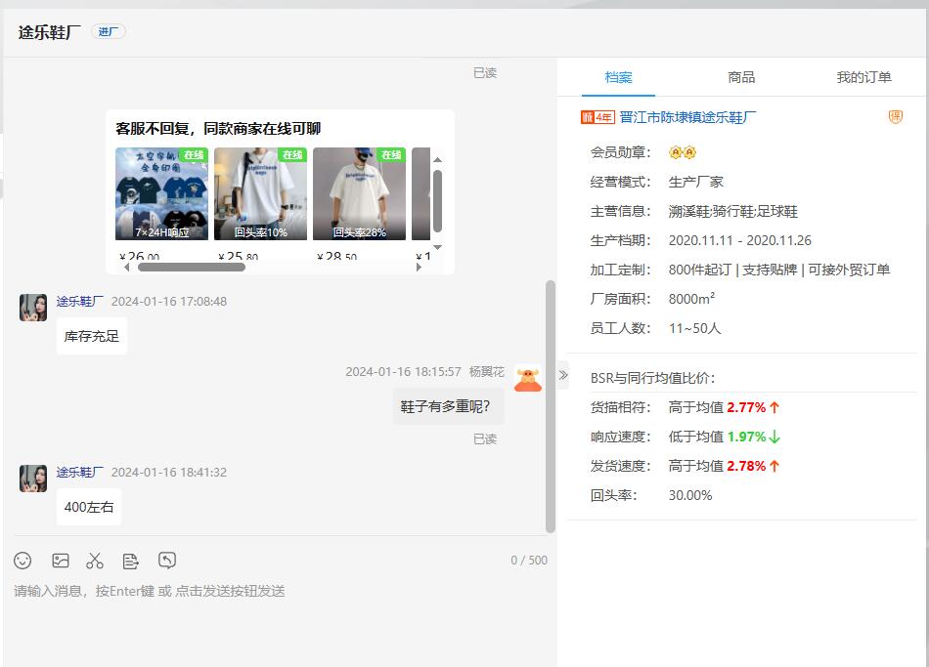The height and width of the screenshot is (667, 929).
Task: Click the gold shield badge icon
Action: 896,117
